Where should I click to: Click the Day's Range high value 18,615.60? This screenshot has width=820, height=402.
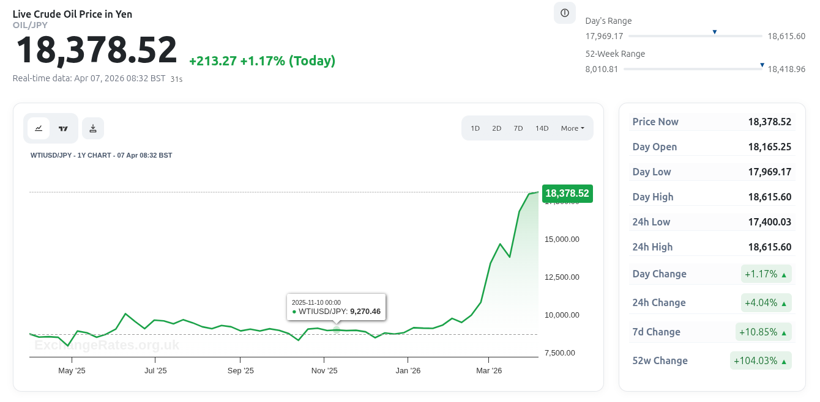click(786, 36)
